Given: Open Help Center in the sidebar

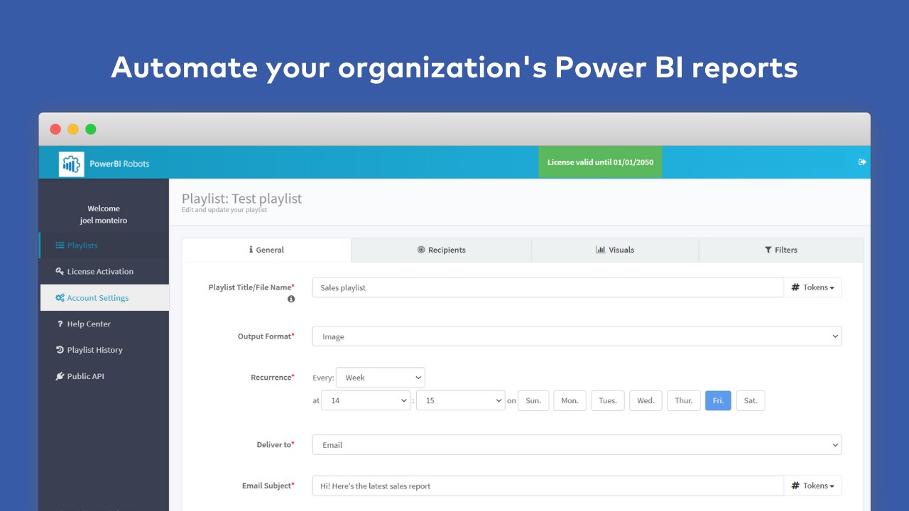Looking at the screenshot, I should point(104,324).
